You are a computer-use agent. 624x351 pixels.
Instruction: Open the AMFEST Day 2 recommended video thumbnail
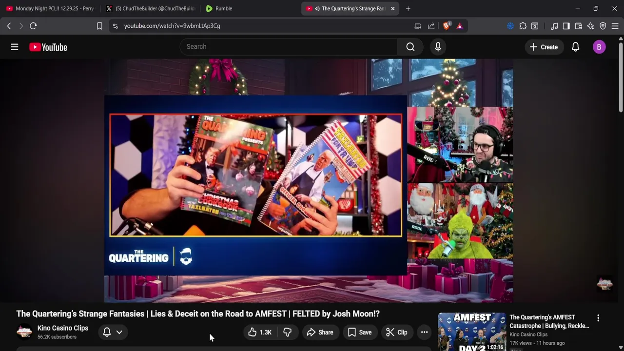click(x=472, y=332)
